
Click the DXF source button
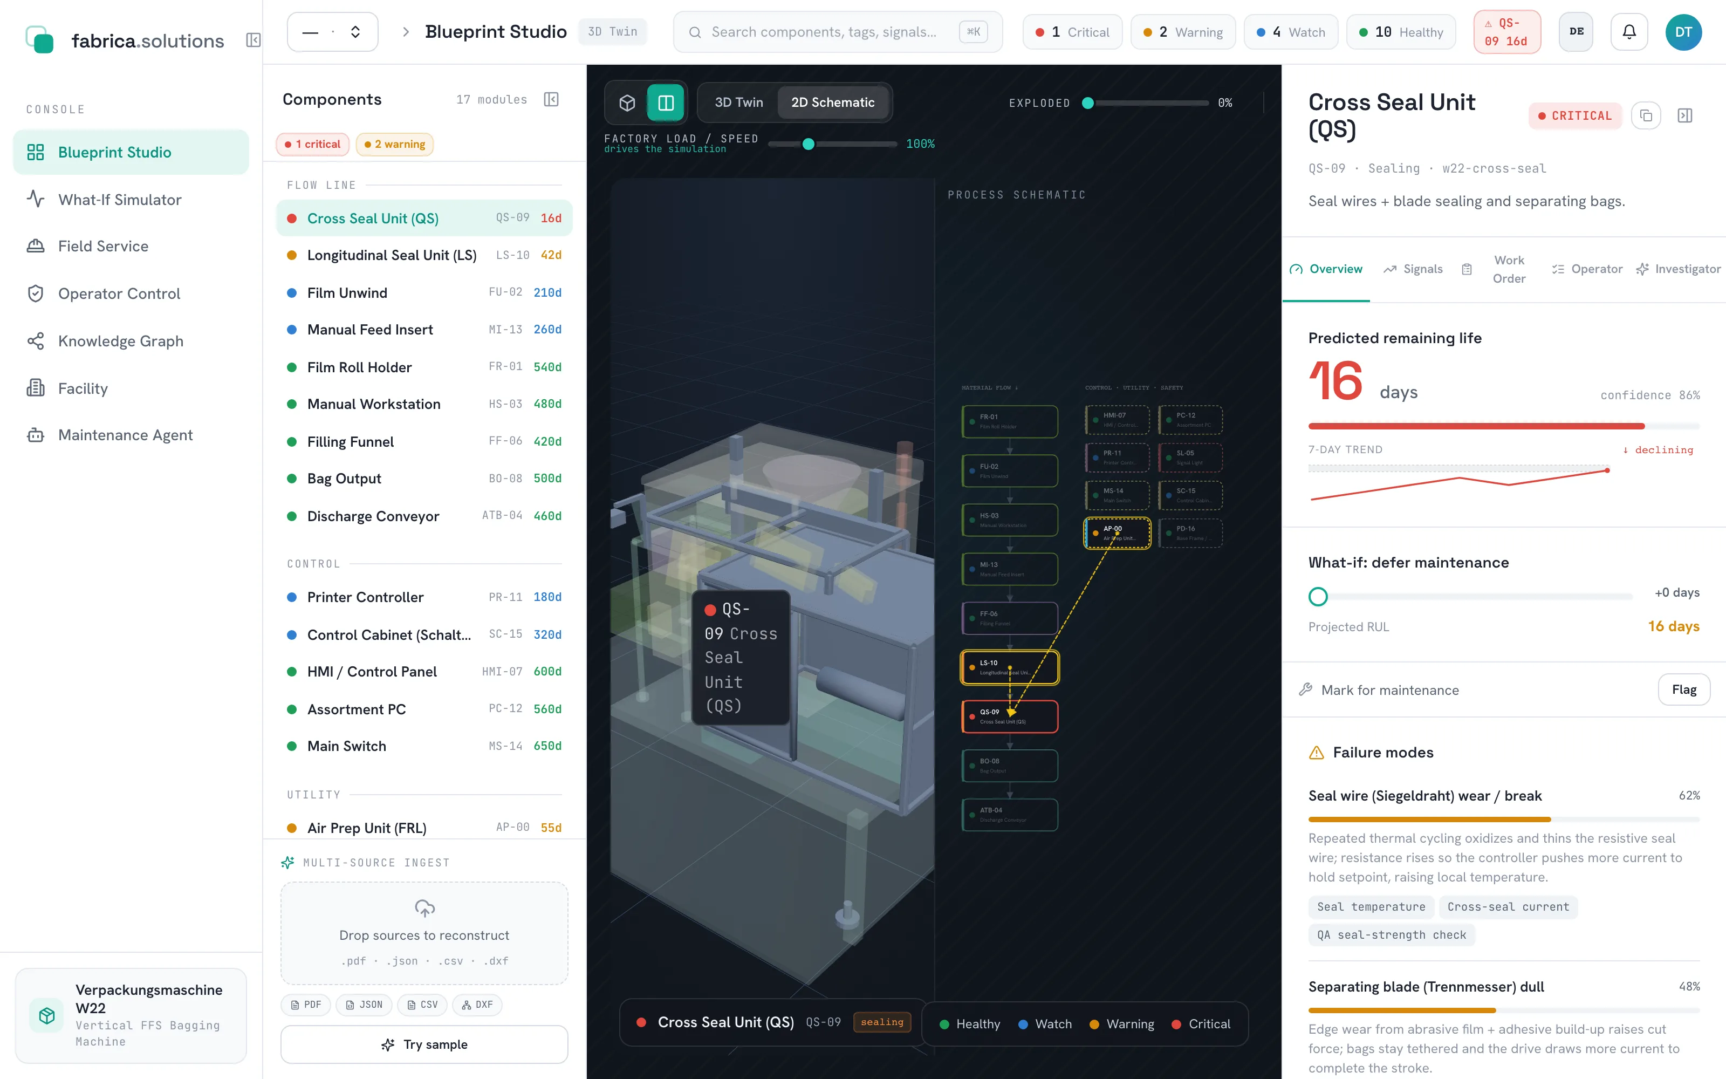pyautogui.click(x=477, y=1004)
